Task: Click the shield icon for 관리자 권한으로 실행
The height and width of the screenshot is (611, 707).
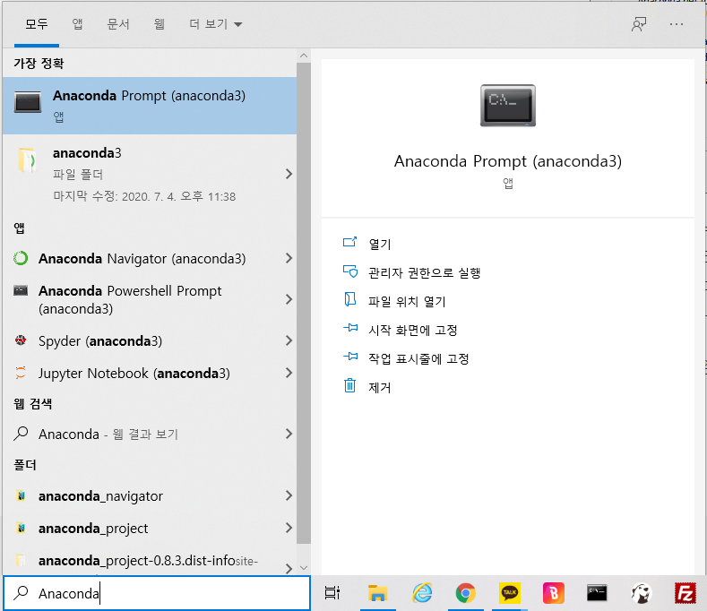Action: pyautogui.click(x=349, y=271)
